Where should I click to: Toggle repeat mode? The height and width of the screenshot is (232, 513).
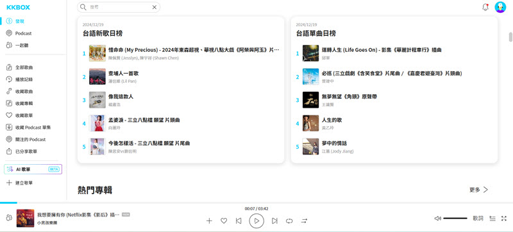pos(289,221)
